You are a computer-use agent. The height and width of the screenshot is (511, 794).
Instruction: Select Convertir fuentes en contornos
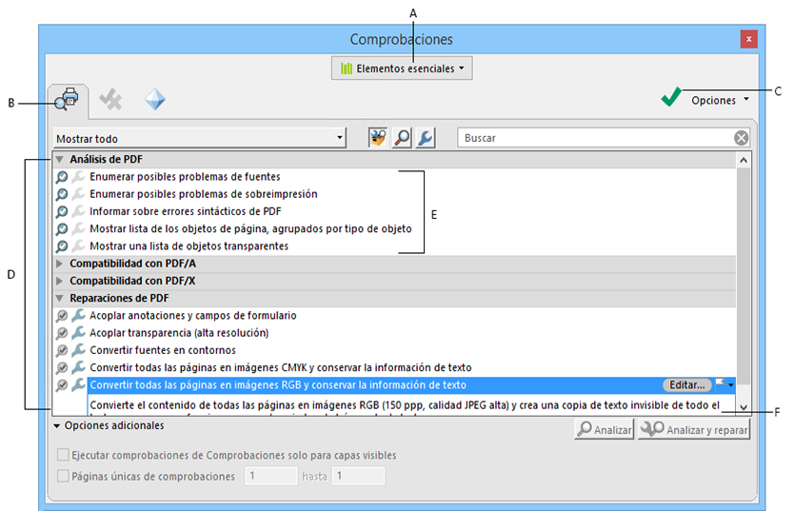tap(163, 350)
